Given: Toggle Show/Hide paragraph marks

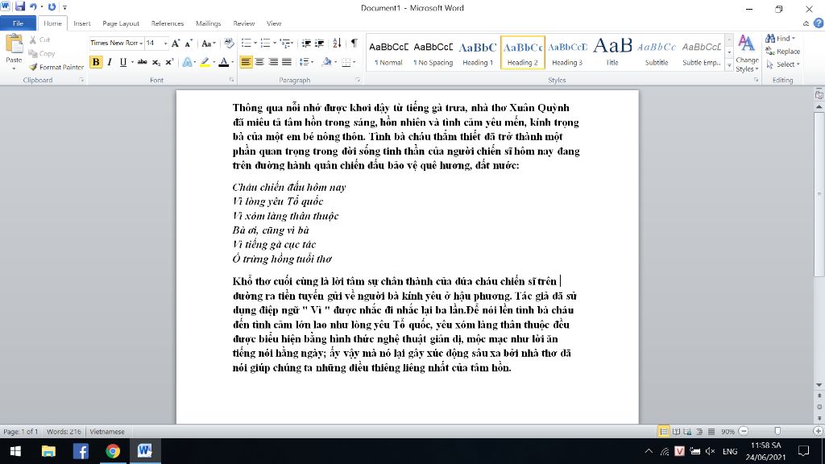Looking at the screenshot, I should [354, 43].
